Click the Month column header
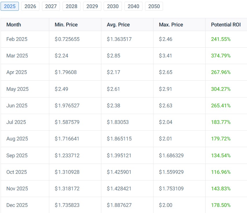247x213 pixels. (x=14, y=25)
